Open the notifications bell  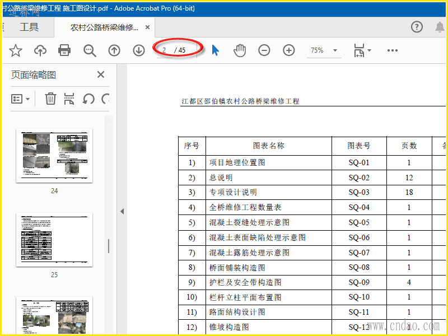(440, 27)
